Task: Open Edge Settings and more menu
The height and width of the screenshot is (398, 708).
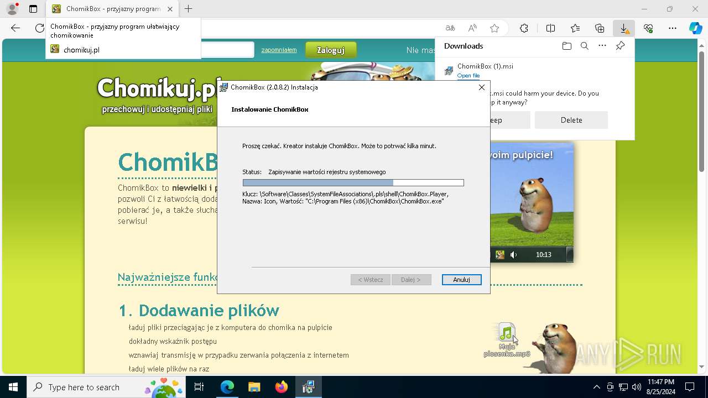Action: (673, 28)
